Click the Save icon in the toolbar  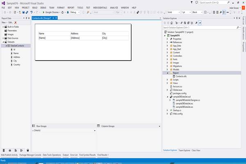(23, 12)
